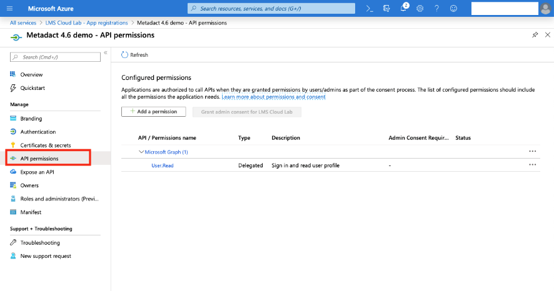Open more options for Microsoft Graph row

(532, 151)
